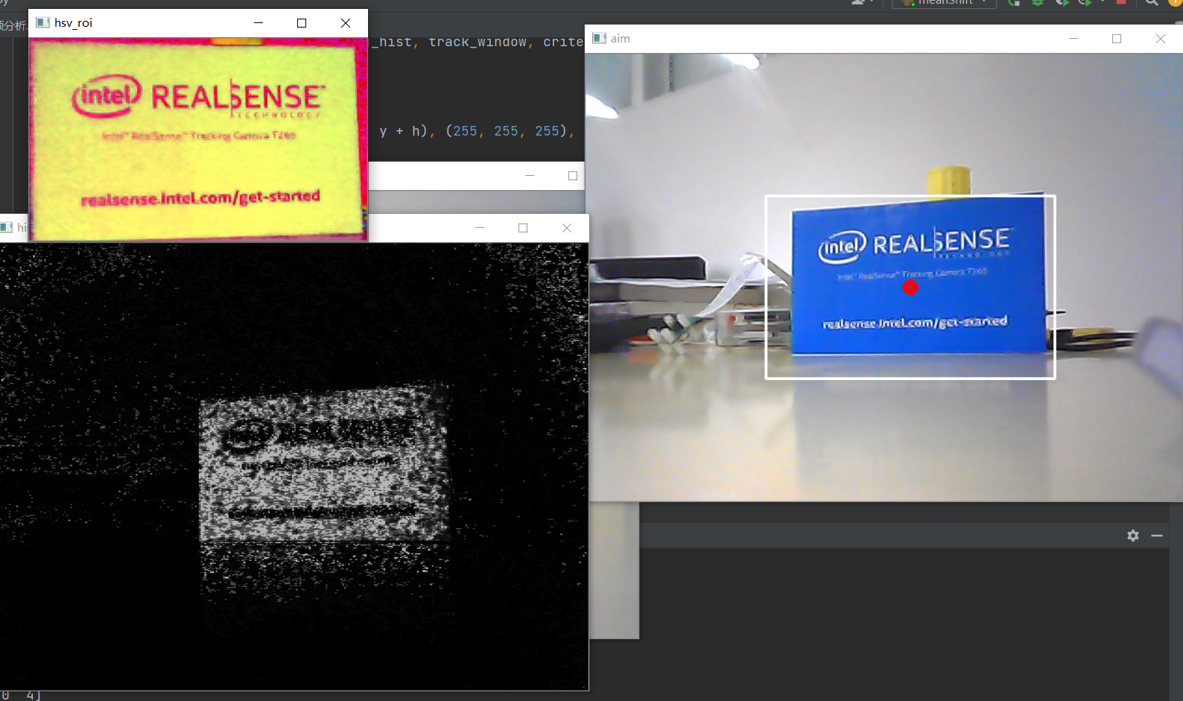
Task: Rerun the meanshift script from the toolbar
Action: click(1014, 2)
